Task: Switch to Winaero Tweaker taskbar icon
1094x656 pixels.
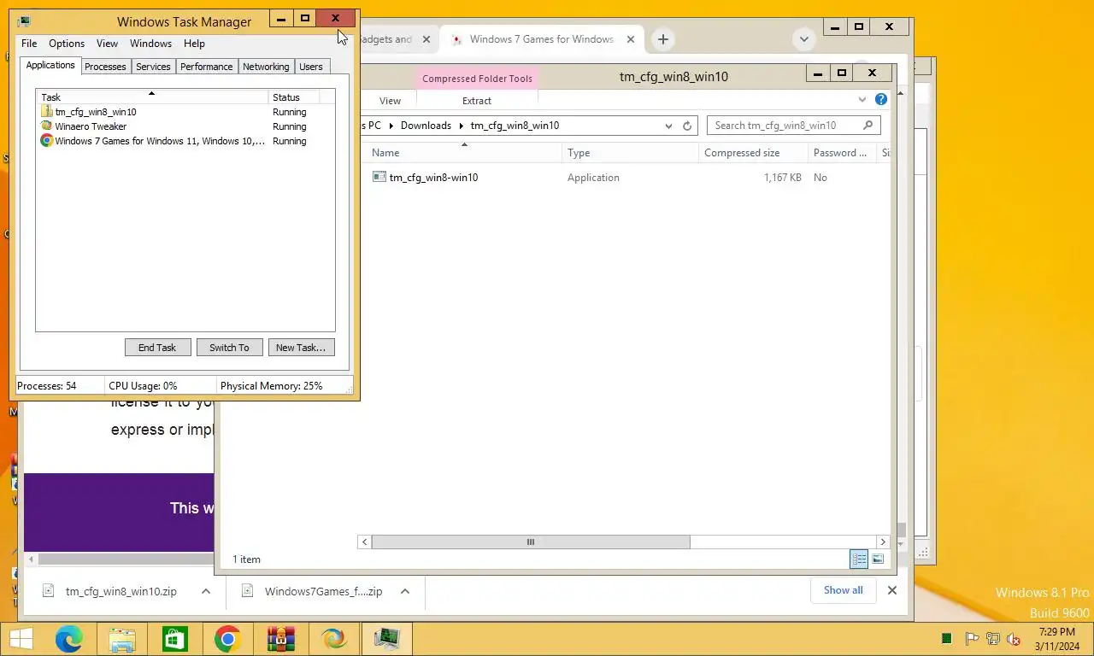Action: point(333,639)
